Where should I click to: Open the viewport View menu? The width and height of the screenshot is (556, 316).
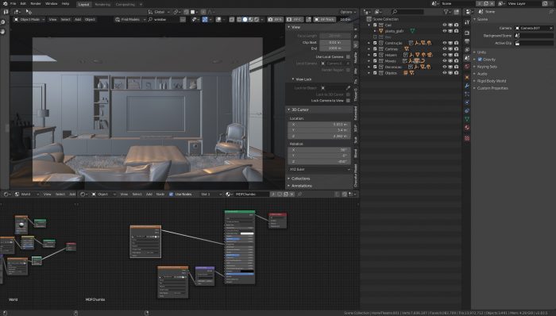[x=53, y=20]
